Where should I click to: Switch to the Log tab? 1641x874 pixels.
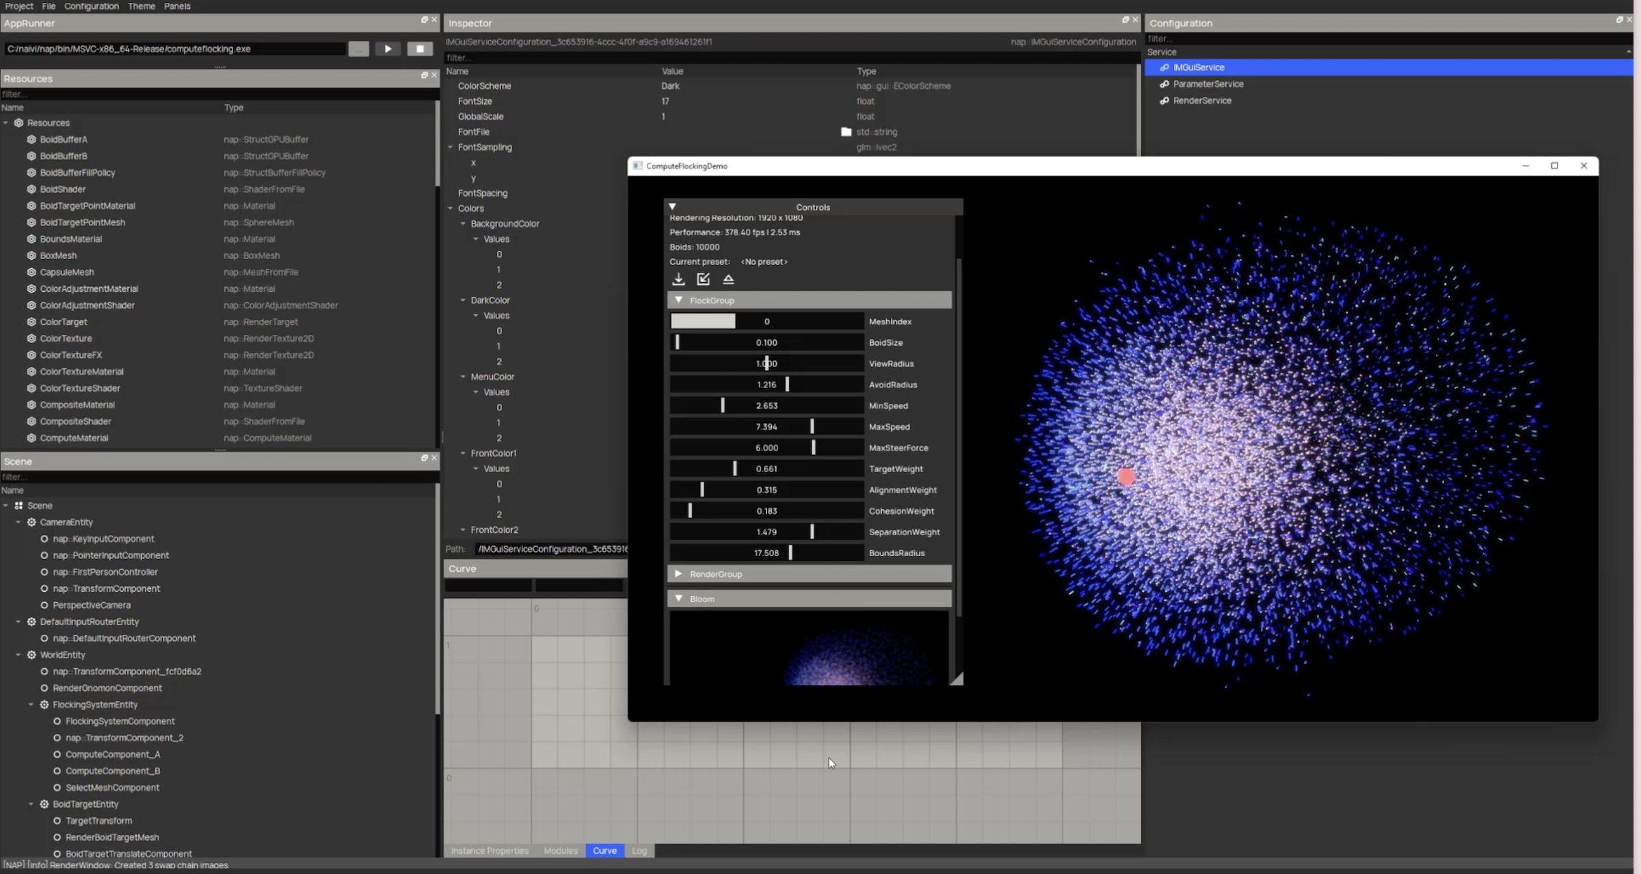click(x=639, y=851)
